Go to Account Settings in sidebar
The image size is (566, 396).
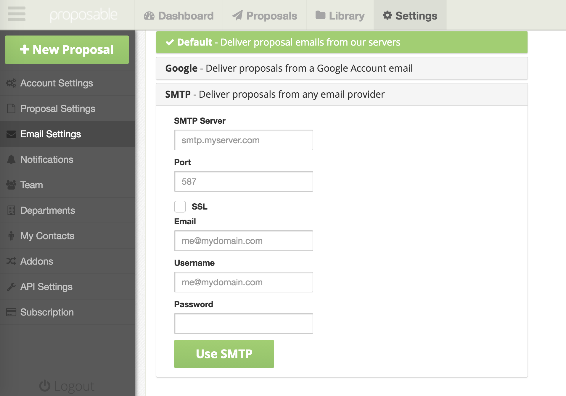(67, 83)
